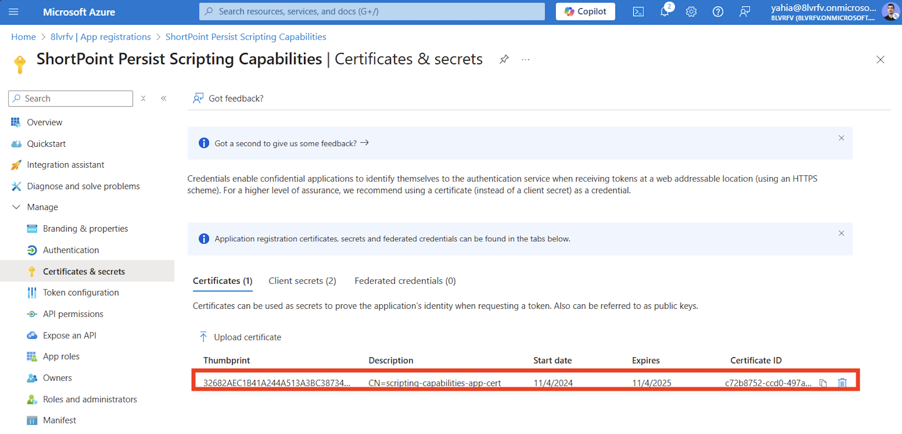
Task: View notifications bell icon
Action: 665,12
